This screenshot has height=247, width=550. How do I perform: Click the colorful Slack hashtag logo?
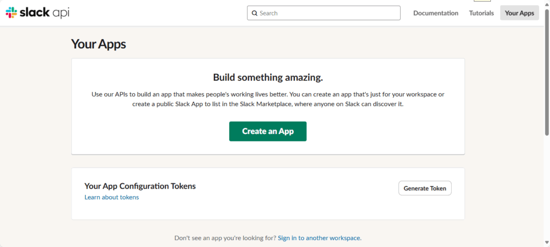[x=11, y=13]
